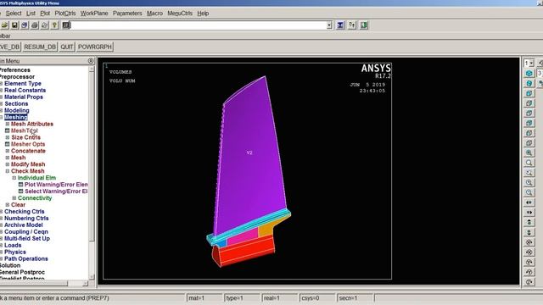Click the Main Menu collapse circle icon
The height and width of the screenshot is (305, 543).
click(91, 61)
